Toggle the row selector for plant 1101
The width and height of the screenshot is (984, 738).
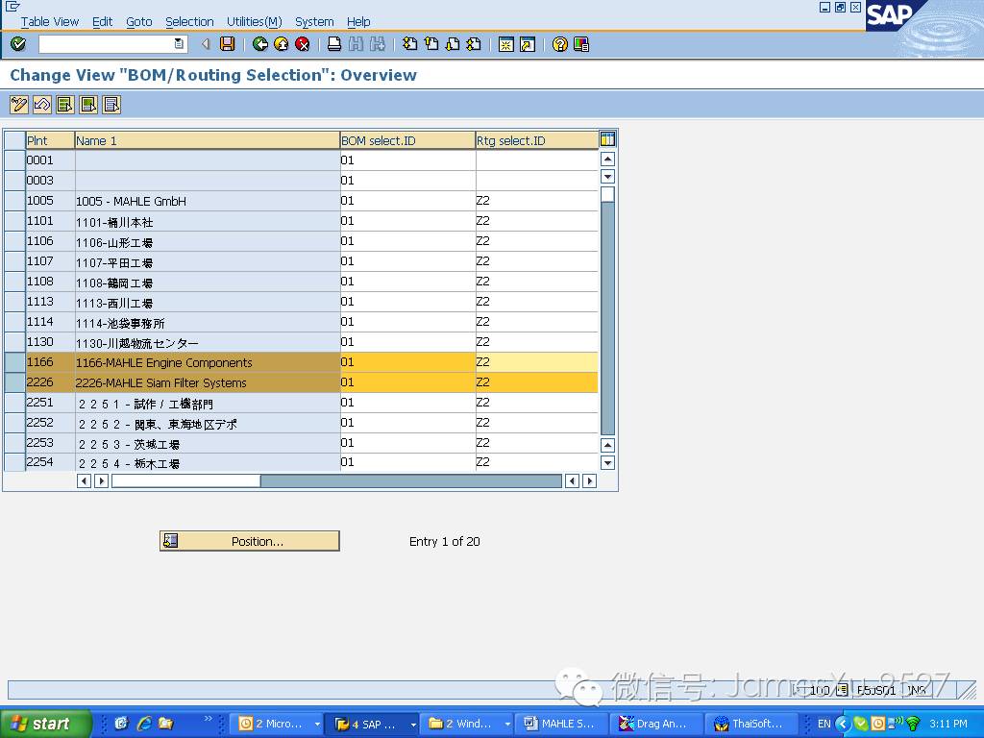pos(14,221)
